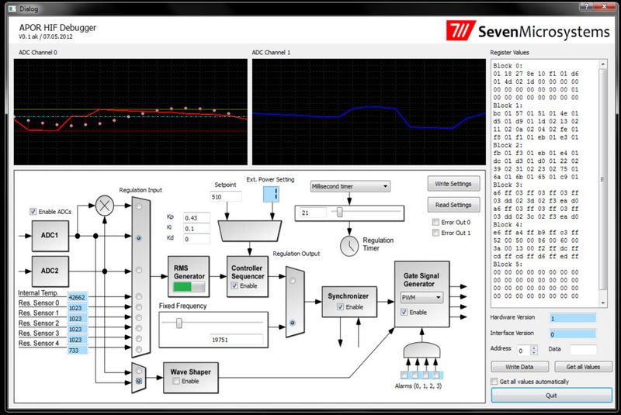Toggle the Synchronizer Enable checkbox
Screen dimensions: 621x415
(x=340, y=307)
